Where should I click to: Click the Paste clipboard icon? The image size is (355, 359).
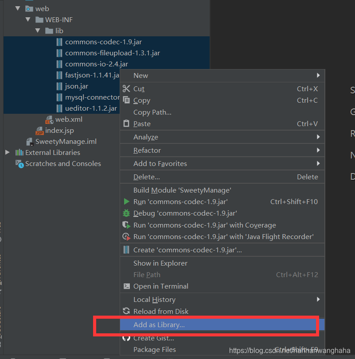point(126,124)
